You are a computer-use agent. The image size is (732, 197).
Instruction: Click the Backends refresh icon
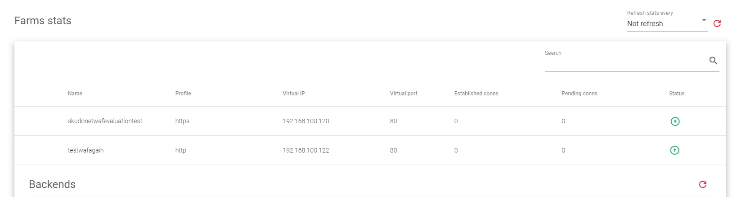(703, 184)
